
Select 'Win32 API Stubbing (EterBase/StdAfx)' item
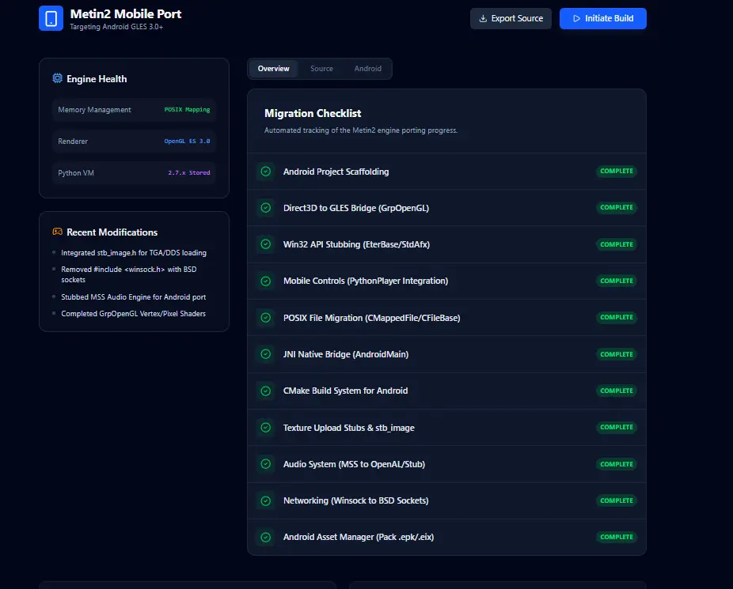[357, 244]
